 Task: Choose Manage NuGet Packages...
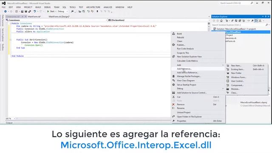tap(198, 76)
